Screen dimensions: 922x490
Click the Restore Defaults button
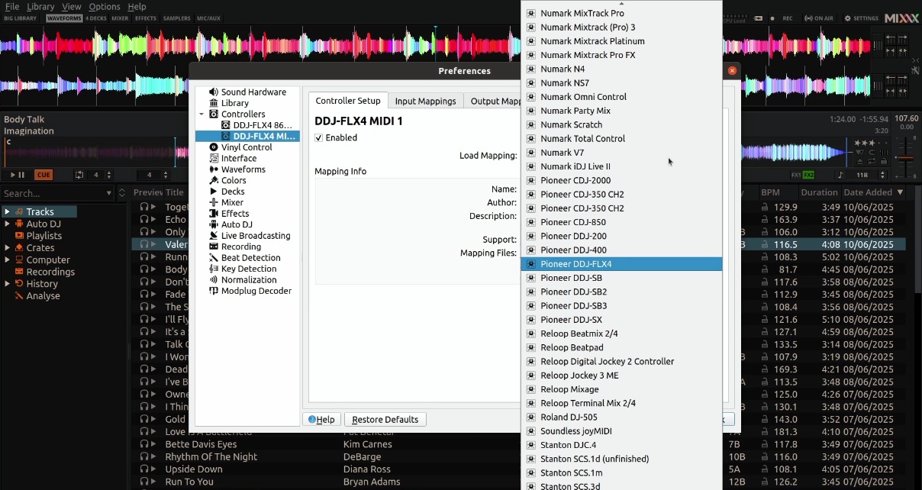tap(385, 419)
